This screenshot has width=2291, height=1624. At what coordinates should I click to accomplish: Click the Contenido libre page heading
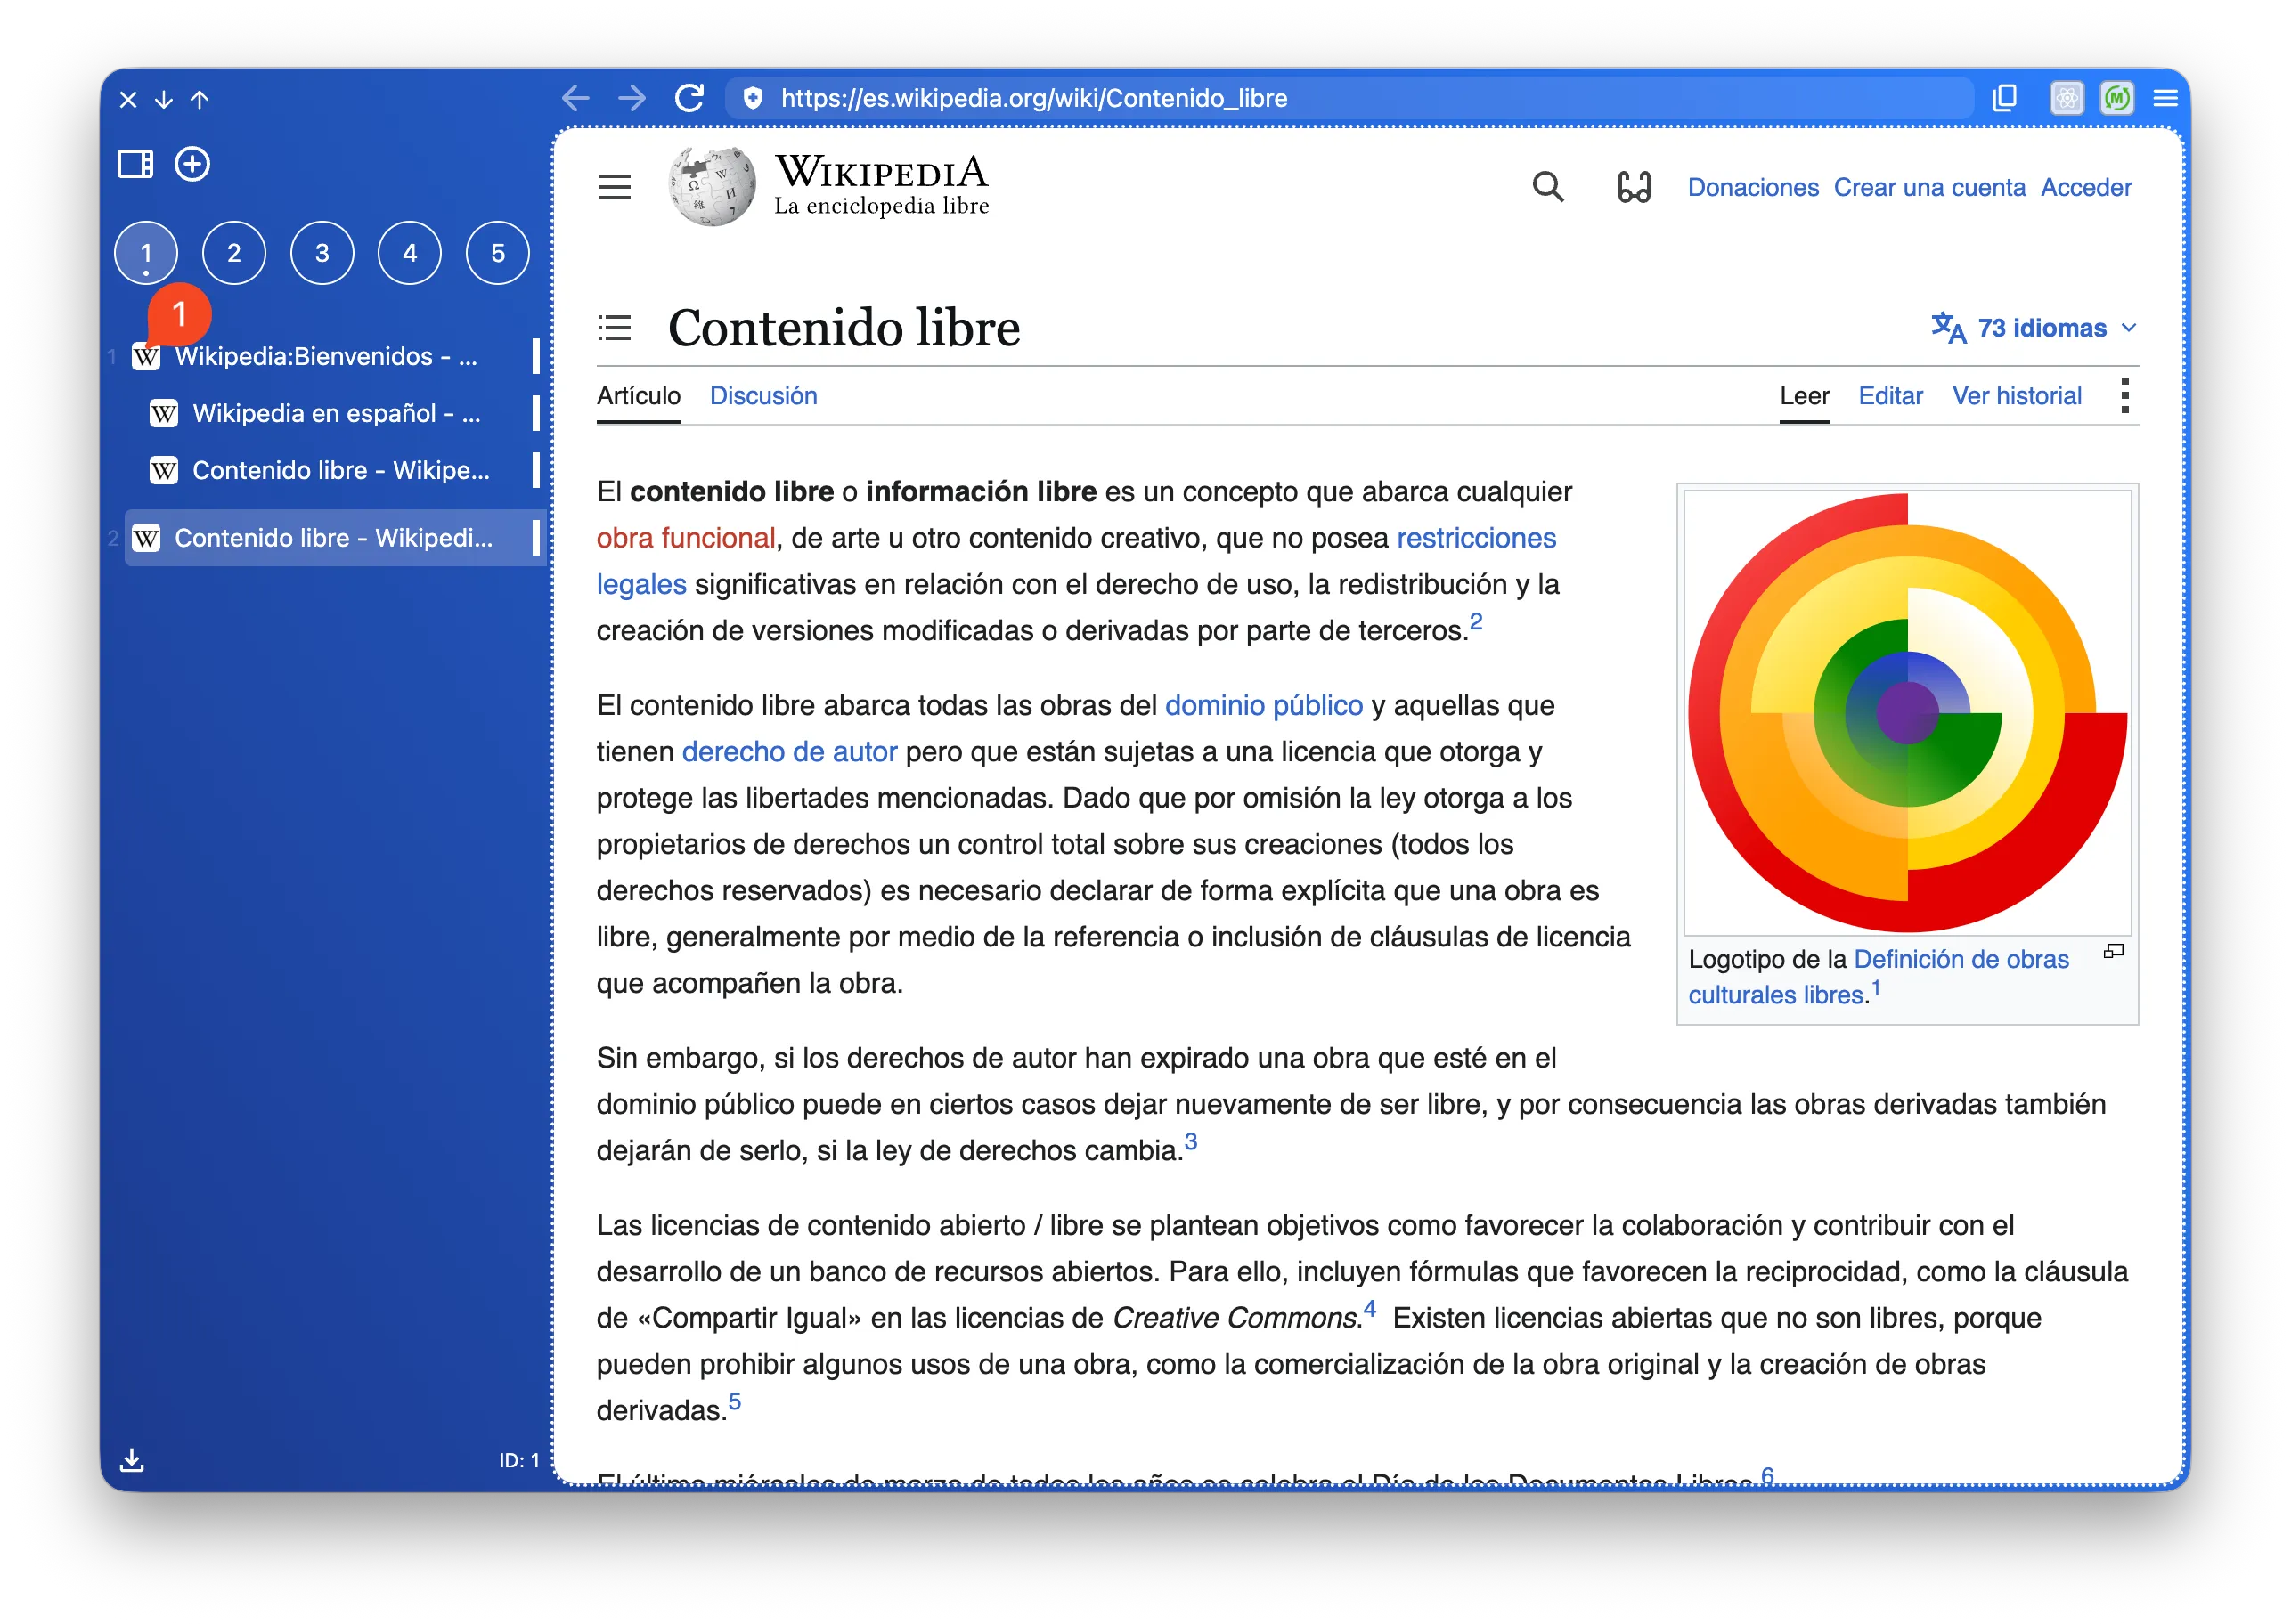[844, 327]
